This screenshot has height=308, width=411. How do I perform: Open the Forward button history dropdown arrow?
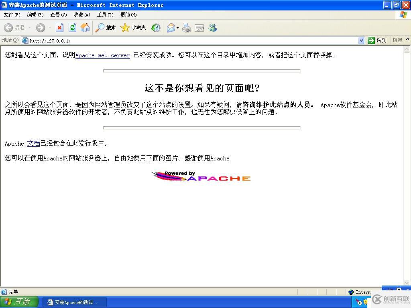point(49,28)
